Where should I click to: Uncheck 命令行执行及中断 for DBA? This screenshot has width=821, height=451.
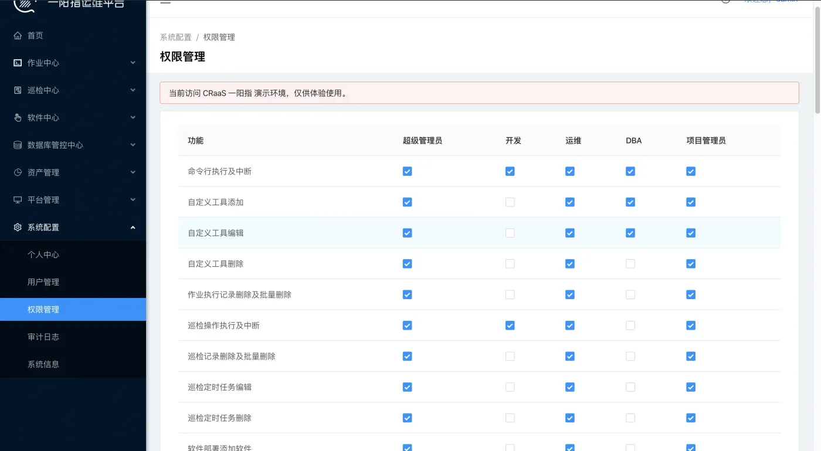[630, 171]
